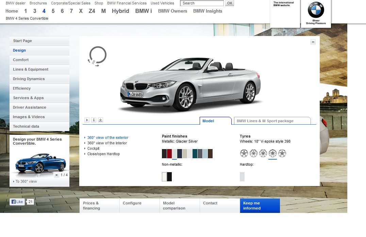Click into the Search input field
Screen dimensions: 366x237
pyautogui.click(x=202, y=3)
